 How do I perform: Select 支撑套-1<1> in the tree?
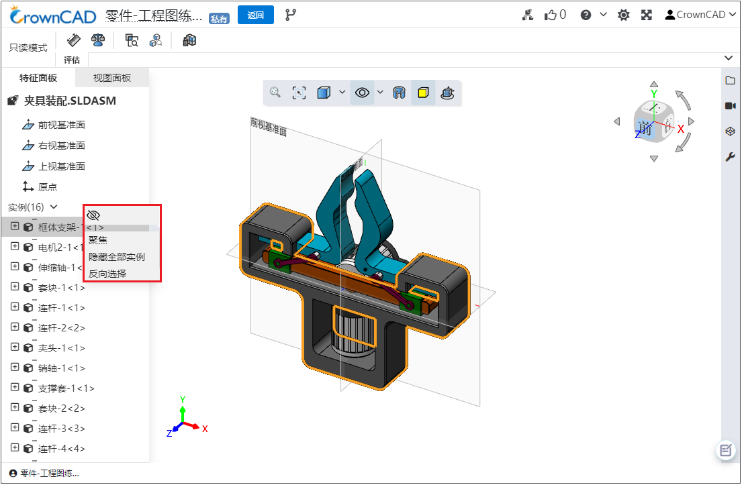pyautogui.click(x=66, y=388)
